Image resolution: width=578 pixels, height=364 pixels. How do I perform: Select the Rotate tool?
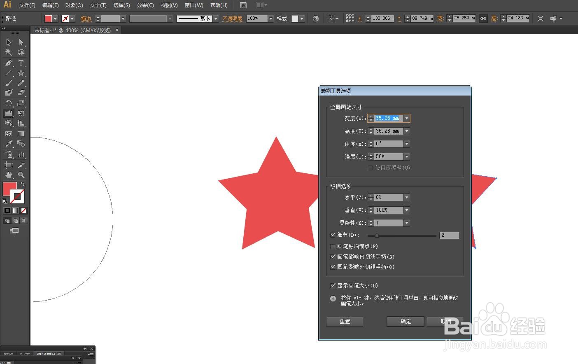point(9,103)
